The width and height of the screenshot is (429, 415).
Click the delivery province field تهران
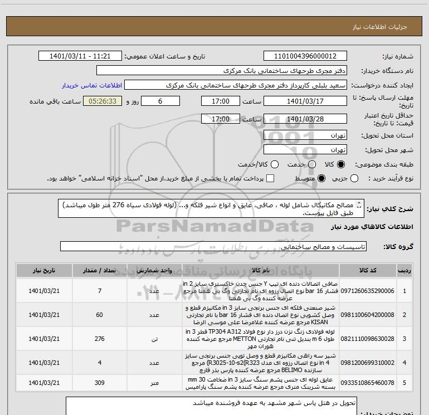click(305, 135)
